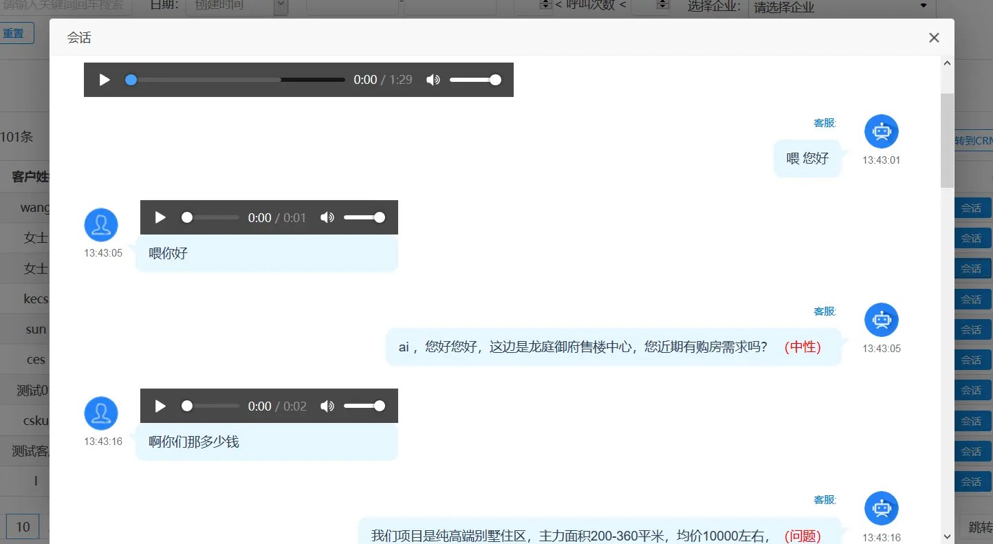993x544 pixels.
Task: Select the 喂 您好 message bubble
Action: click(807, 158)
